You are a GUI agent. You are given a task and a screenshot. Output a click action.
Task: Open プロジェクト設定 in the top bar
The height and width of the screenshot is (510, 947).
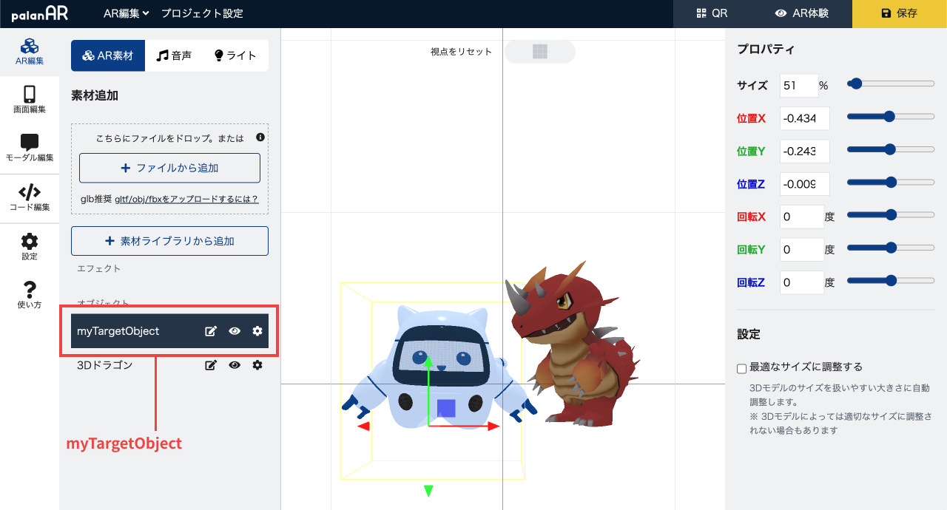pos(202,13)
